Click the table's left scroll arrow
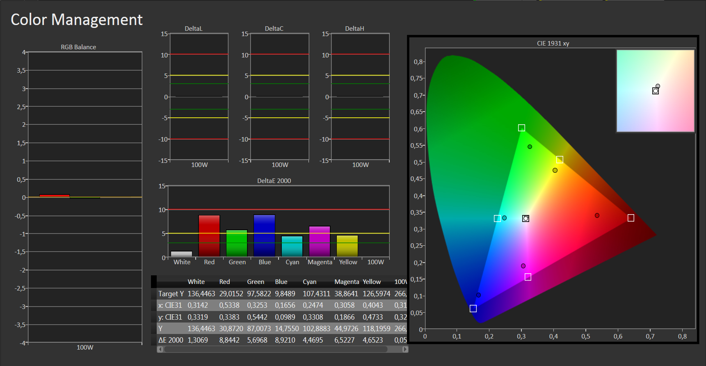Viewport: 706px width, 366px height. [160, 349]
